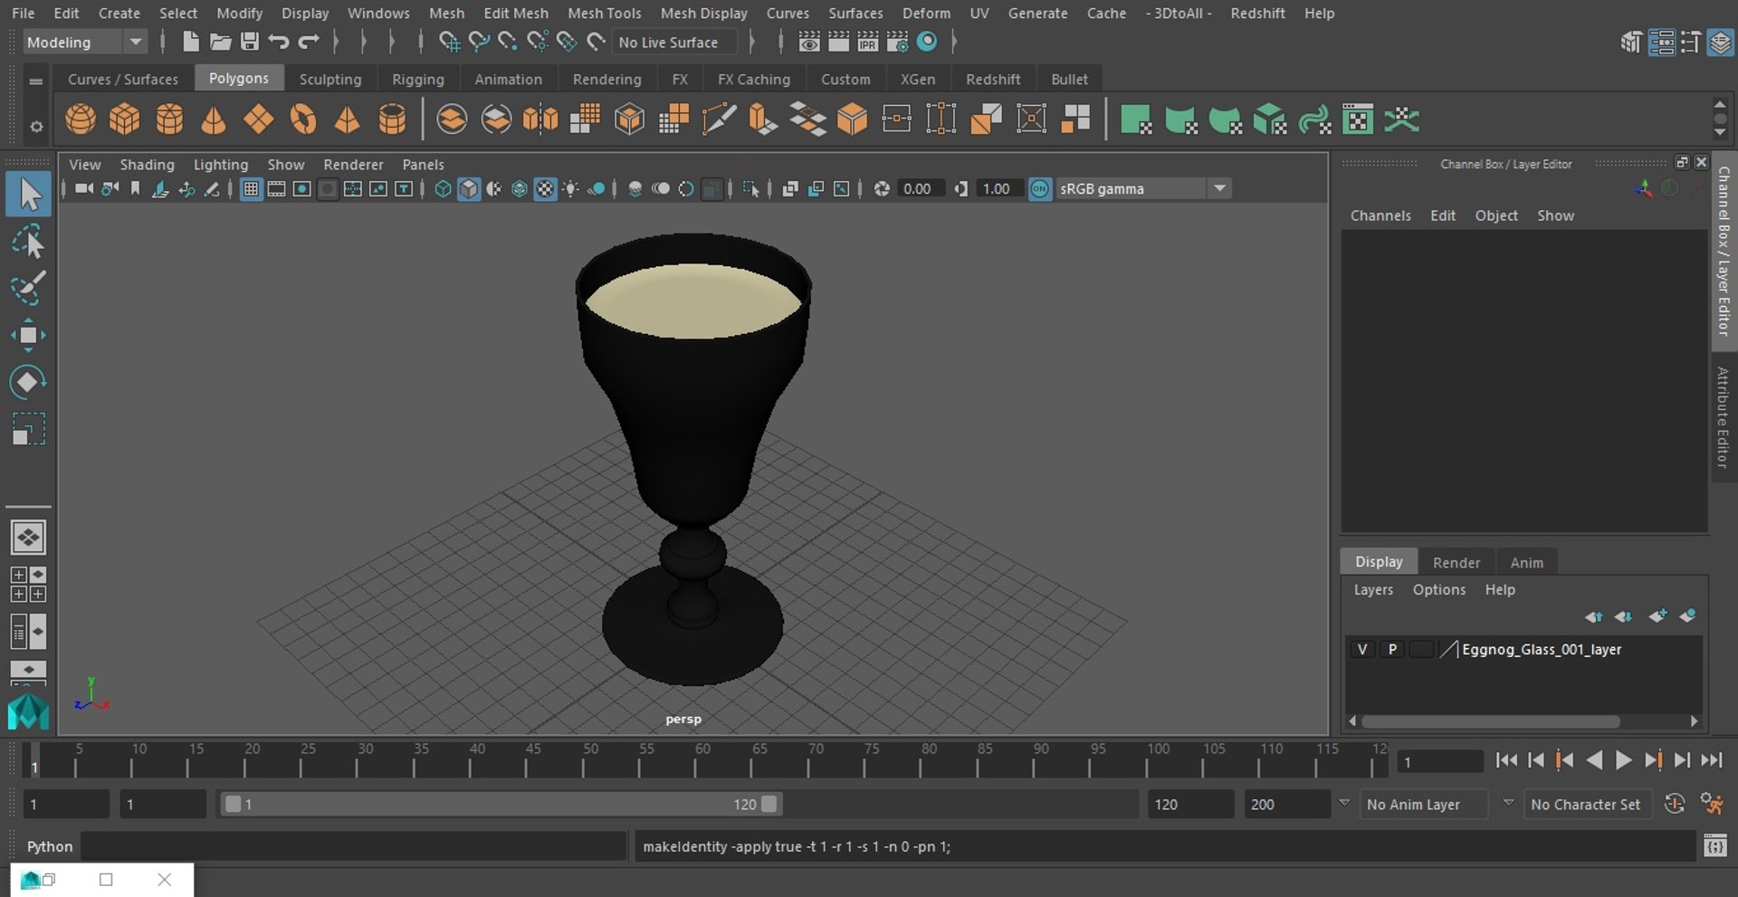Click the Mirror shelf icon
This screenshot has height=897, width=1738.
coord(540,119)
